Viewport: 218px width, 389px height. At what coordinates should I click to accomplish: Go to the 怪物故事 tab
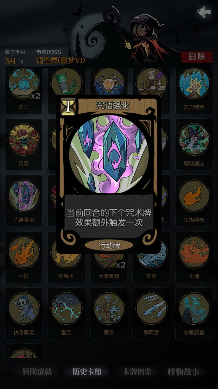coord(184,372)
